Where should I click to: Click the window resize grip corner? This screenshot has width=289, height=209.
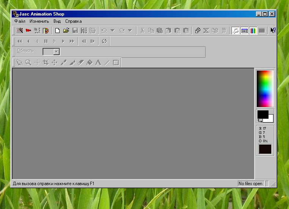[273, 184]
